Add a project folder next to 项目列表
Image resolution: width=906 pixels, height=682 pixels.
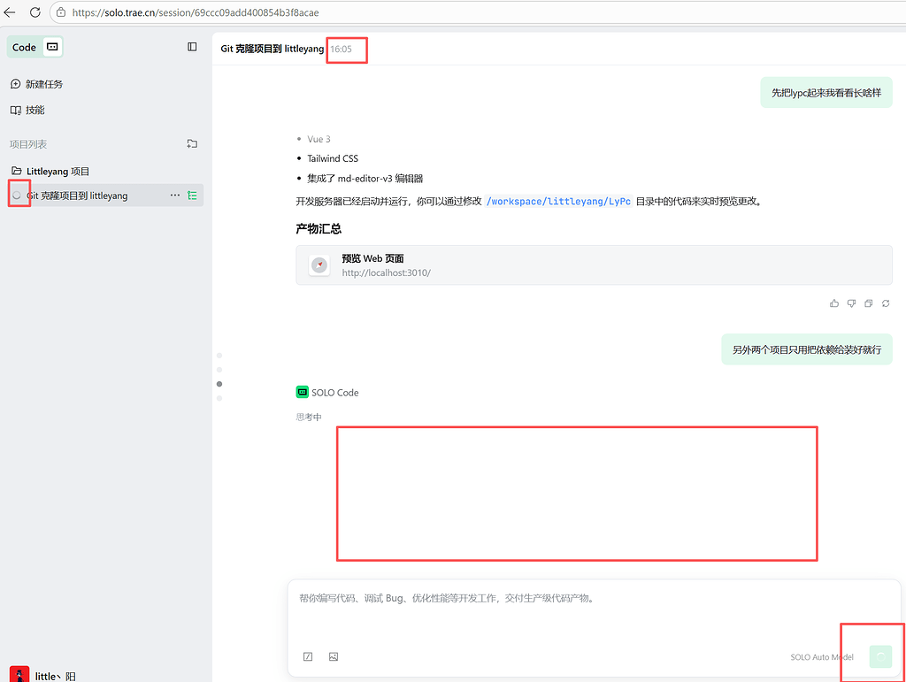pyautogui.click(x=192, y=144)
